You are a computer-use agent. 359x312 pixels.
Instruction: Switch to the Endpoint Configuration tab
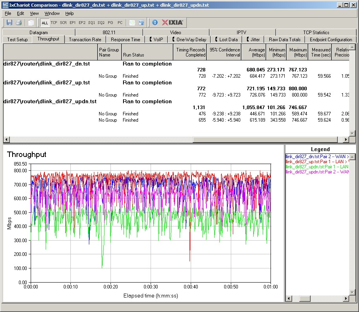click(x=331, y=40)
